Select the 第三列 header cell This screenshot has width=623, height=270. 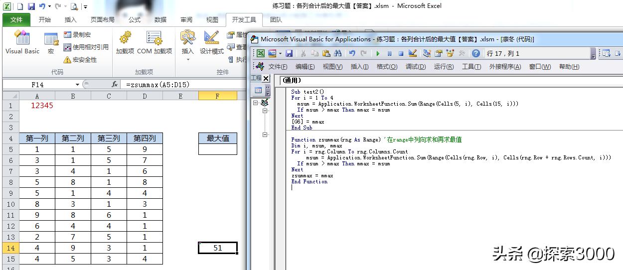tap(109, 138)
